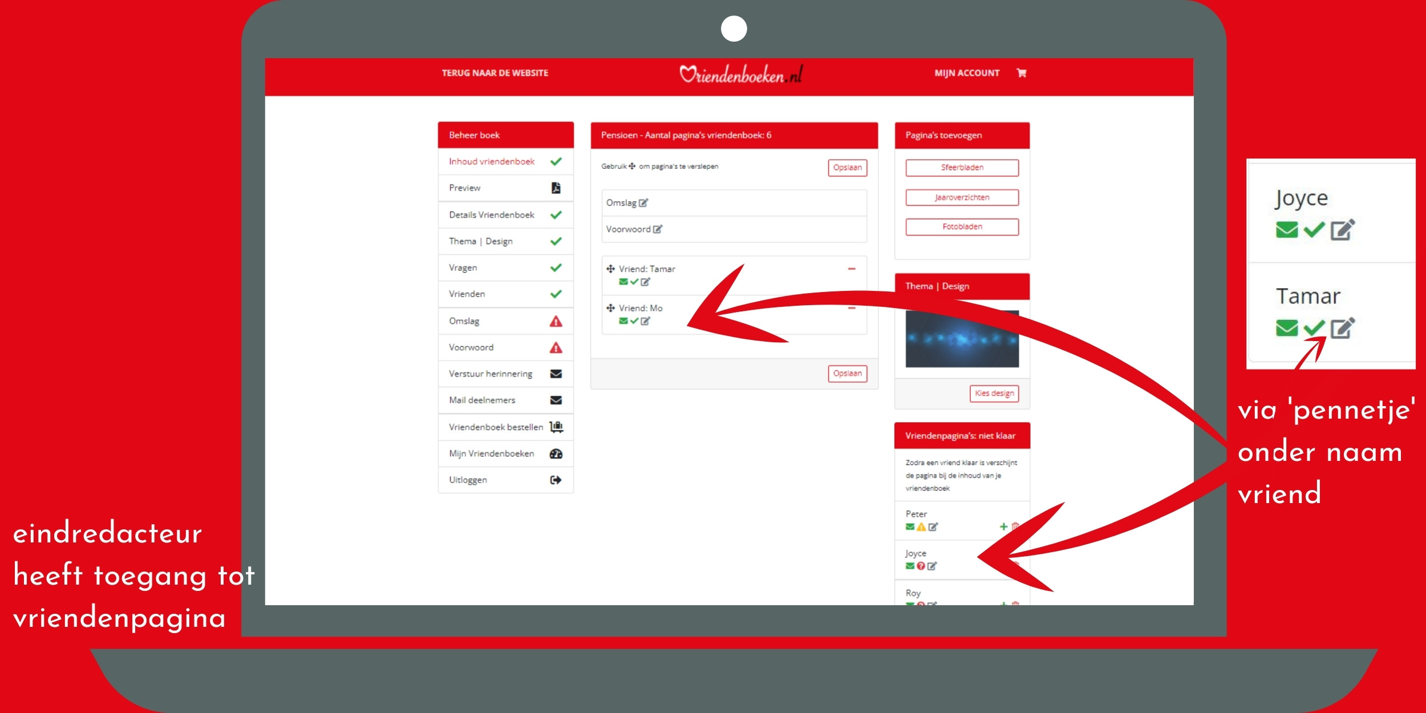The width and height of the screenshot is (1426, 713).
Task: Click the green checkmark under Vriend: Tamar
Action: pos(634,282)
